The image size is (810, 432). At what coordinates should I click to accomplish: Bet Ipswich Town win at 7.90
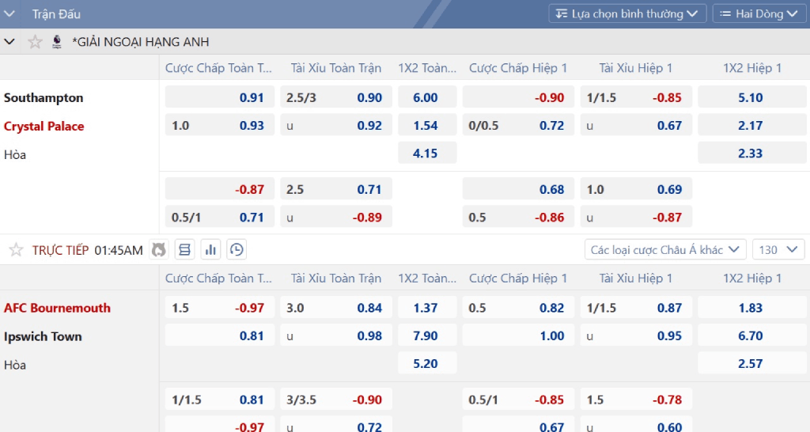pos(427,336)
